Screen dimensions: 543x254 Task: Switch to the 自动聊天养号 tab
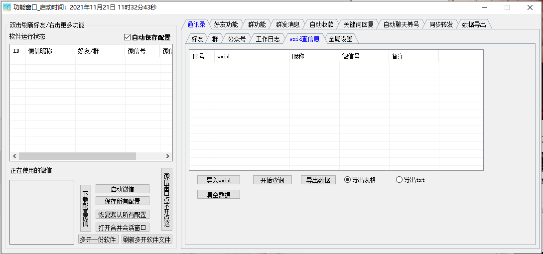[x=401, y=24]
